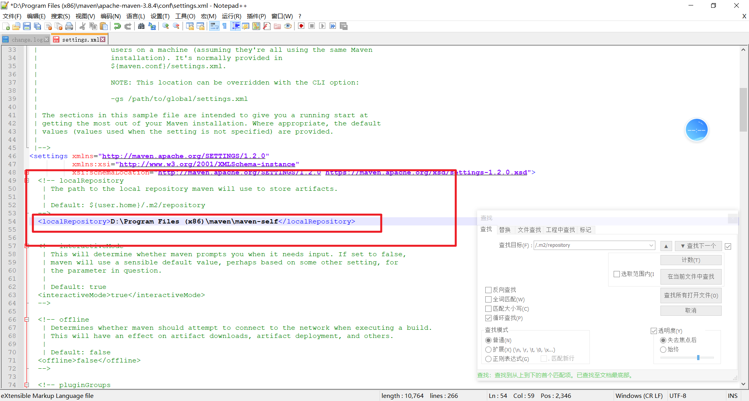Switch to the 替换 tab in Find dialog
This screenshot has width=749, height=401.
tap(505, 230)
